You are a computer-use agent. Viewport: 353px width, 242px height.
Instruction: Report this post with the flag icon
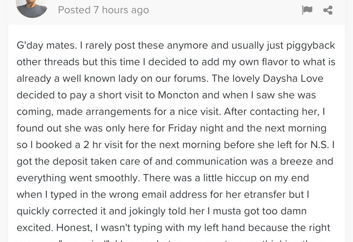point(307,10)
